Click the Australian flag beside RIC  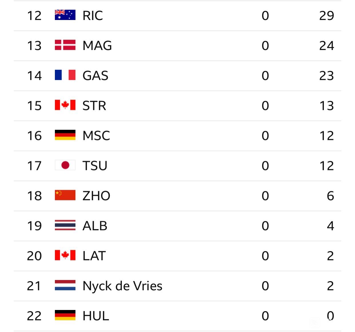pyautogui.click(x=65, y=15)
